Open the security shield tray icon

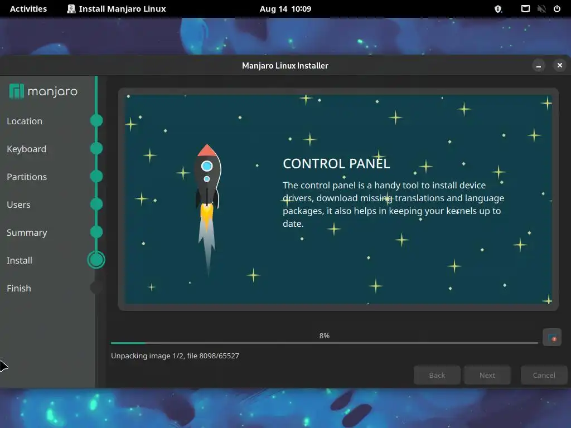(x=498, y=9)
